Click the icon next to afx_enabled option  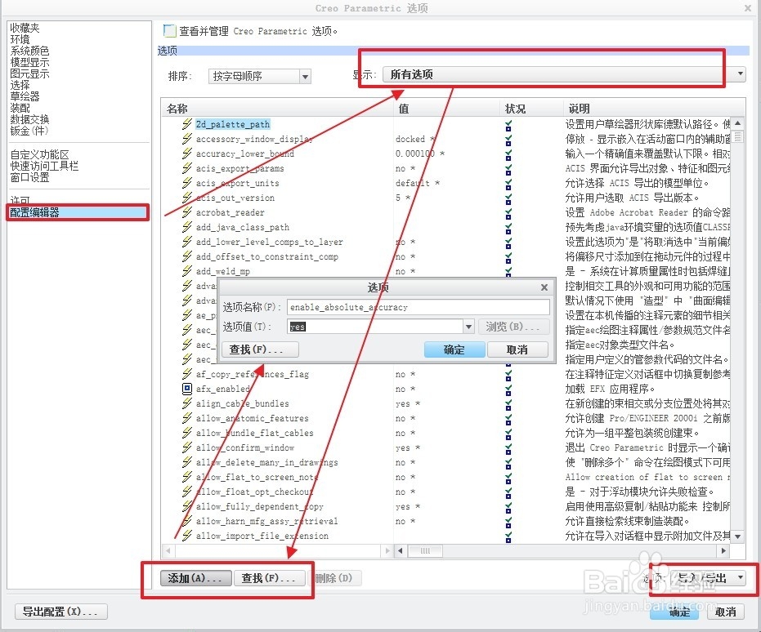[x=186, y=389]
